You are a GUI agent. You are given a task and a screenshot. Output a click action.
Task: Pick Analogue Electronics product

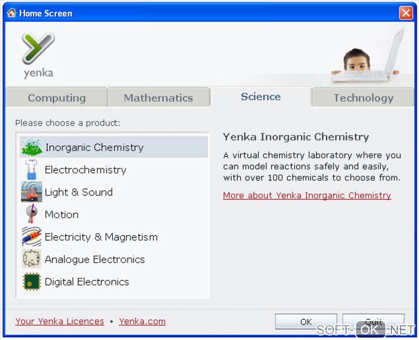[x=114, y=259]
